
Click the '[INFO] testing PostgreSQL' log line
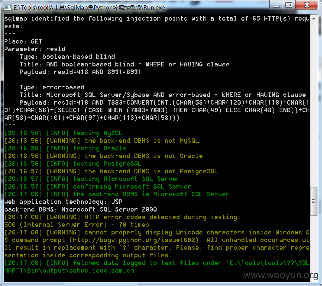tap(73, 164)
